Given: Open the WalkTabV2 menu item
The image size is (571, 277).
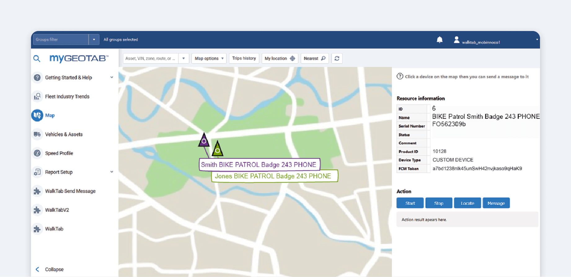Looking at the screenshot, I should (57, 210).
